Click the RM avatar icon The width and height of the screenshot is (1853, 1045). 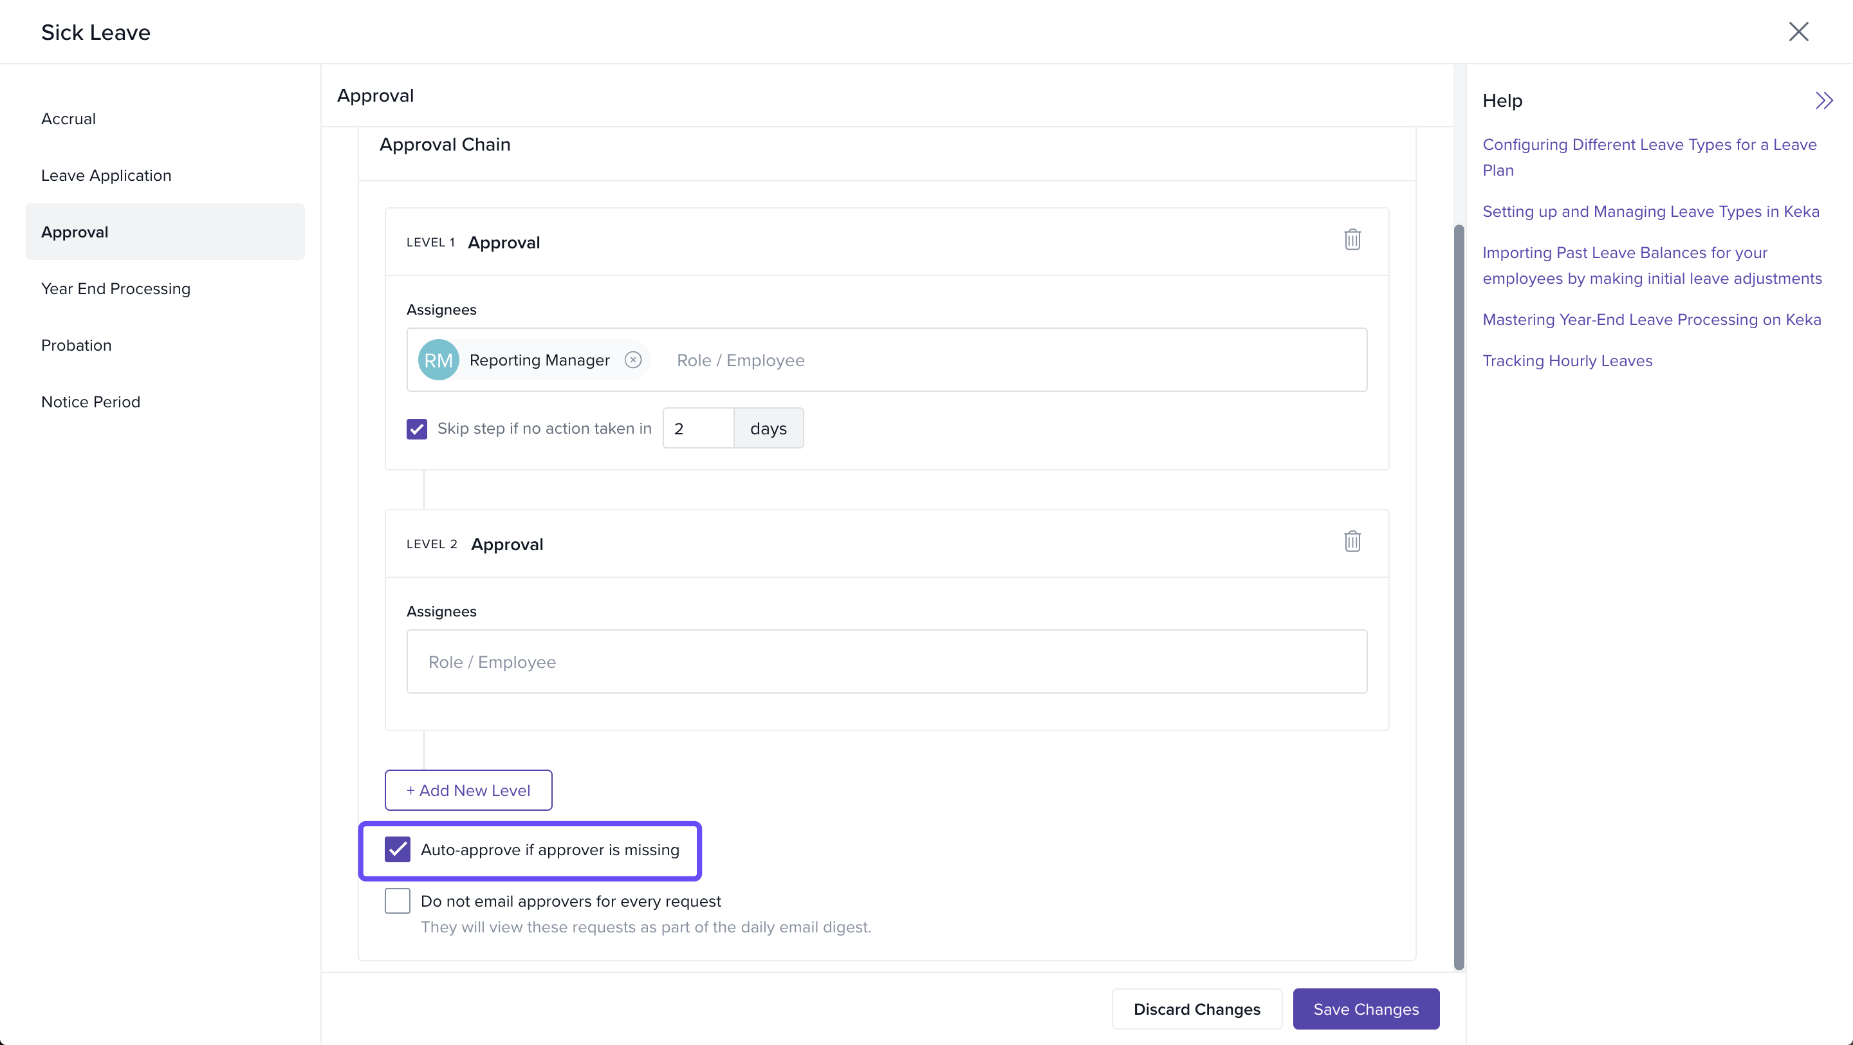coord(438,360)
